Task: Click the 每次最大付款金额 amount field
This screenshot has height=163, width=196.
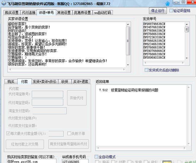Action: [56, 134]
